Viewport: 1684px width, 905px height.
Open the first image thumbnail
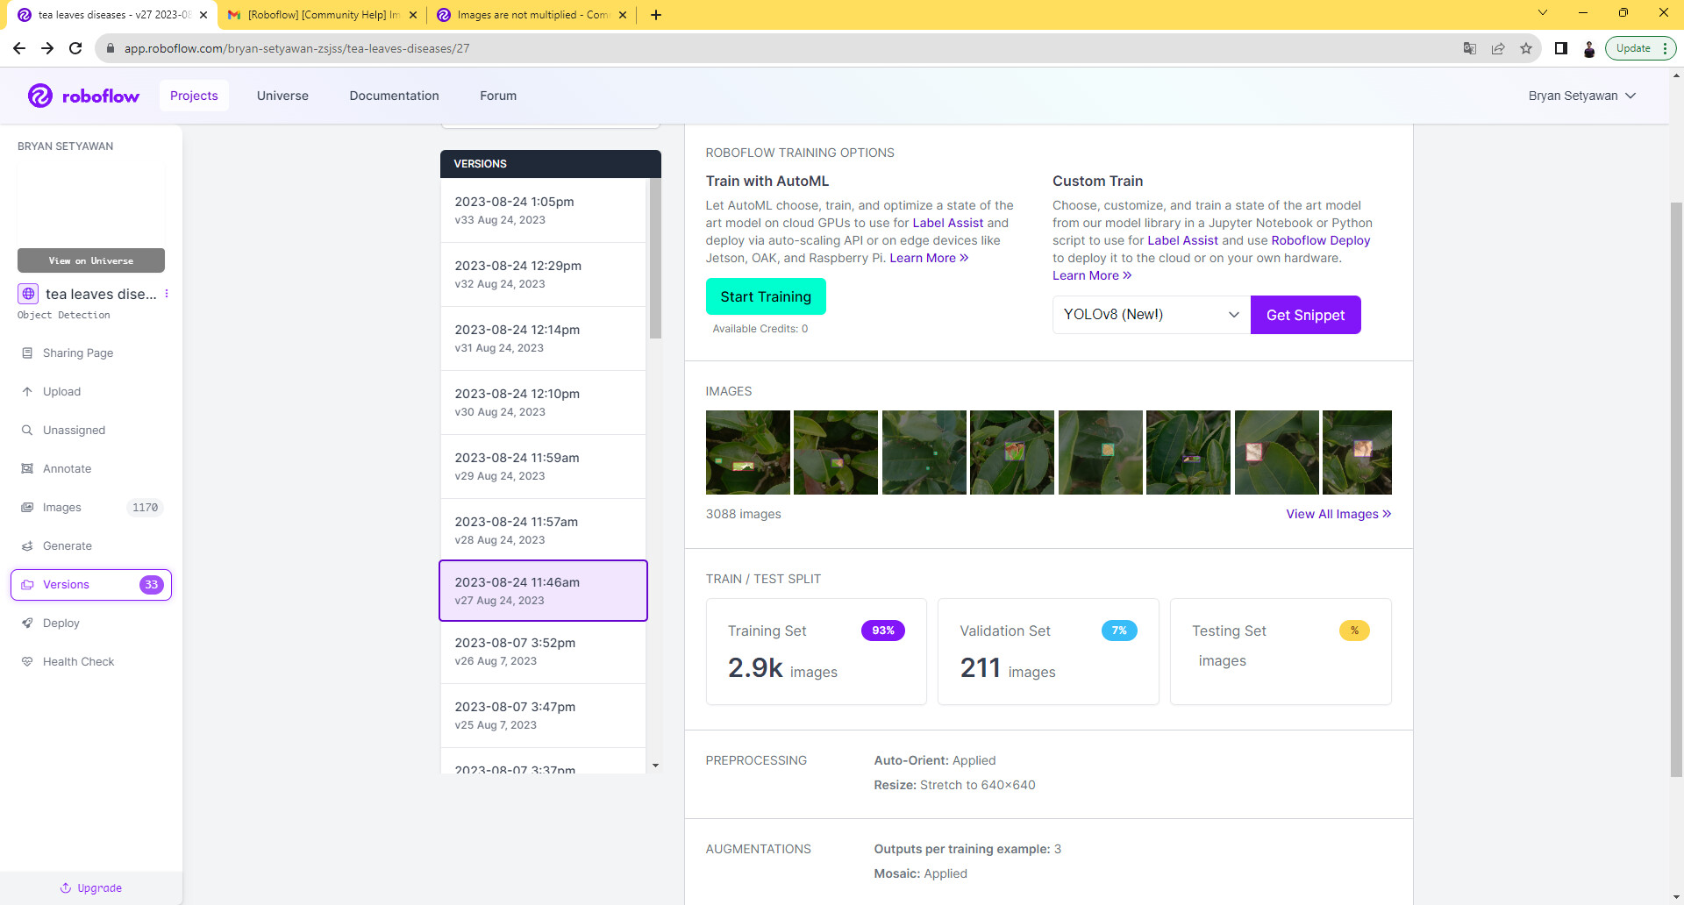click(x=747, y=452)
